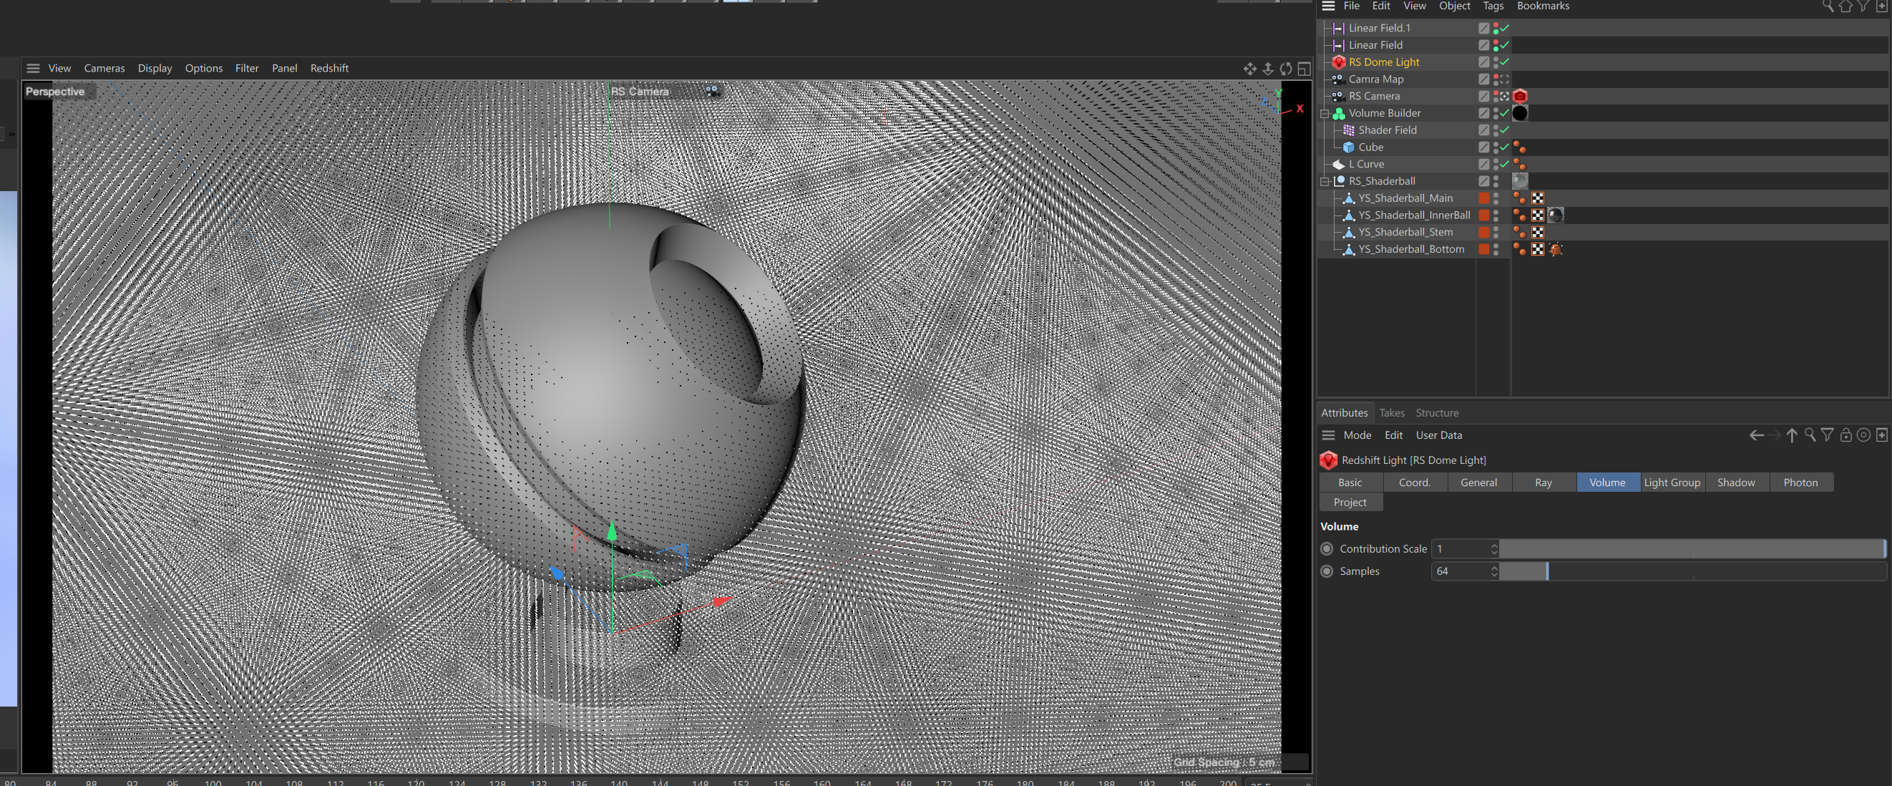This screenshot has height=786, width=1892.
Task: Click the UVW tag on YS_Shaderball_Stem
Action: click(1537, 232)
